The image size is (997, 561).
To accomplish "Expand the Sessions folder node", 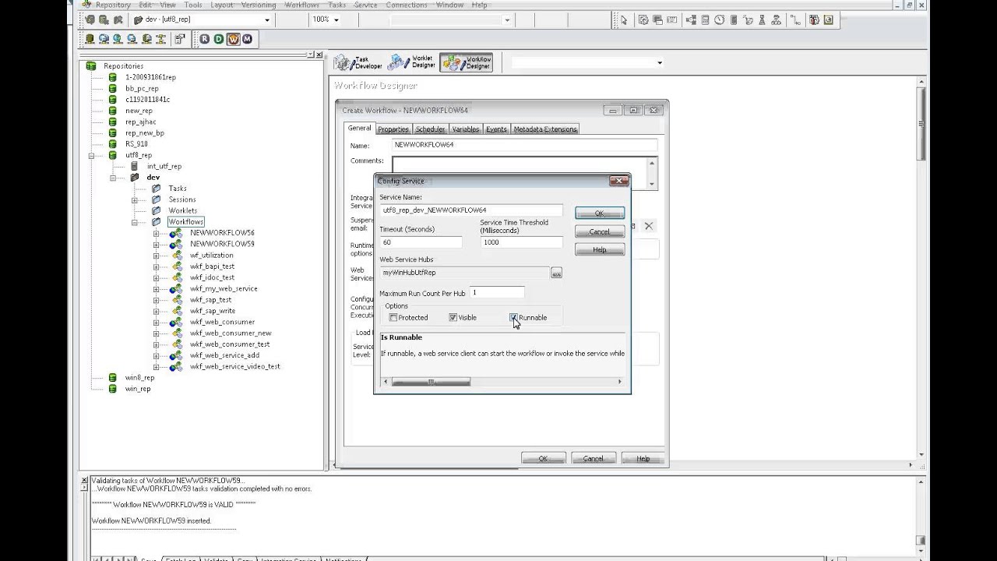I will click(134, 199).
